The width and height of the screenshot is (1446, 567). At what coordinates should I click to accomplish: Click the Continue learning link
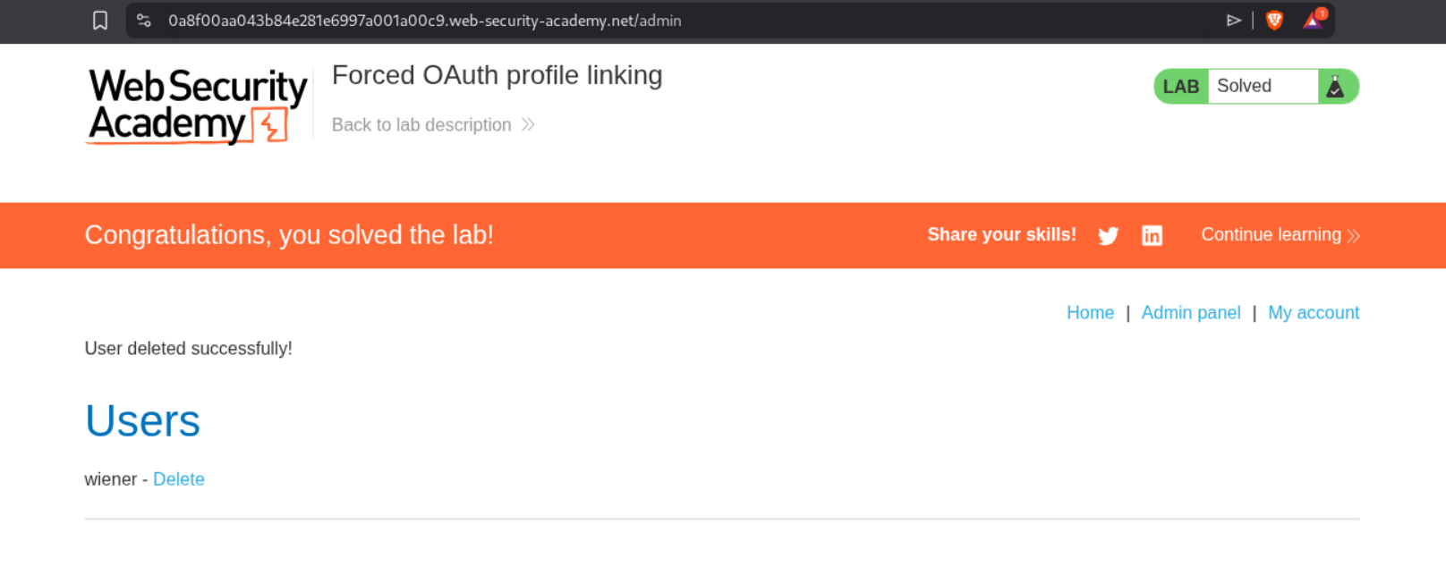[x=1271, y=234]
